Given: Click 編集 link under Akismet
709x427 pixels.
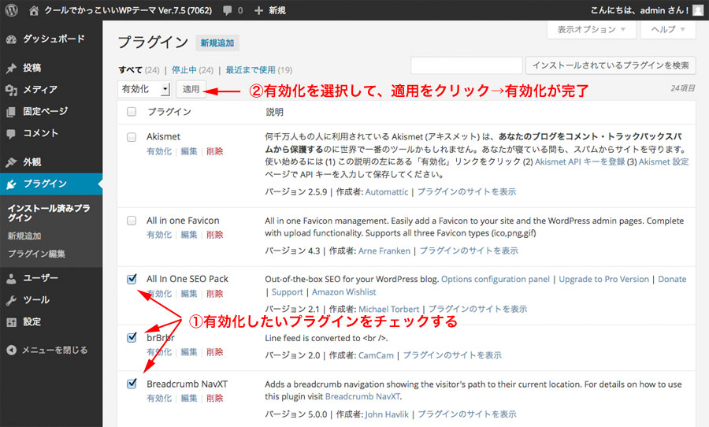Looking at the screenshot, I should click(189, 151).
